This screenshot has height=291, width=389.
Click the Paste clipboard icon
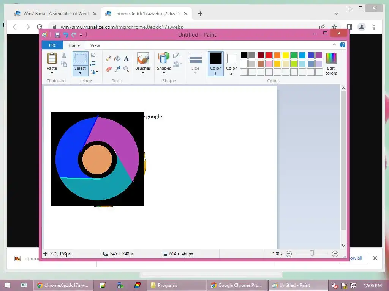click(x=52, y=58)
